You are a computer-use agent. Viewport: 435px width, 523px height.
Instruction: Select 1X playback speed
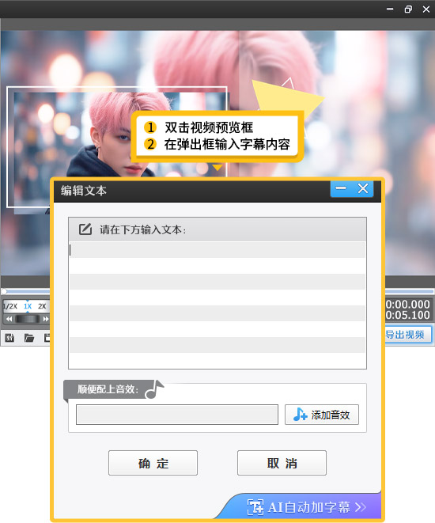tap(28, 306)
